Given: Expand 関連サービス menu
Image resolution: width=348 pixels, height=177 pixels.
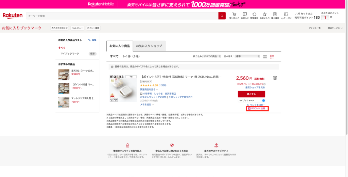Looking at the screenshot, I should pyautogui.click(x=335, y=28).
